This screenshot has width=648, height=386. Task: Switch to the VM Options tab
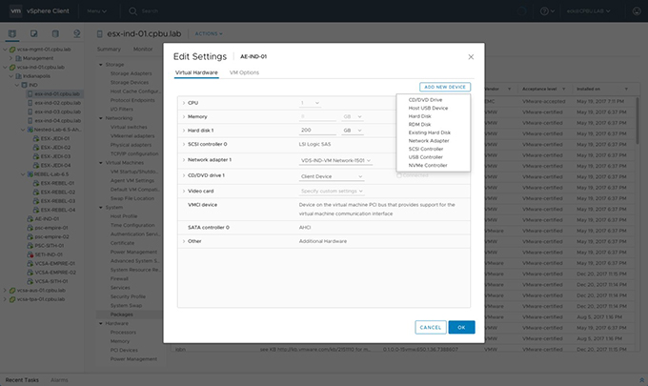tap(244, 72)
